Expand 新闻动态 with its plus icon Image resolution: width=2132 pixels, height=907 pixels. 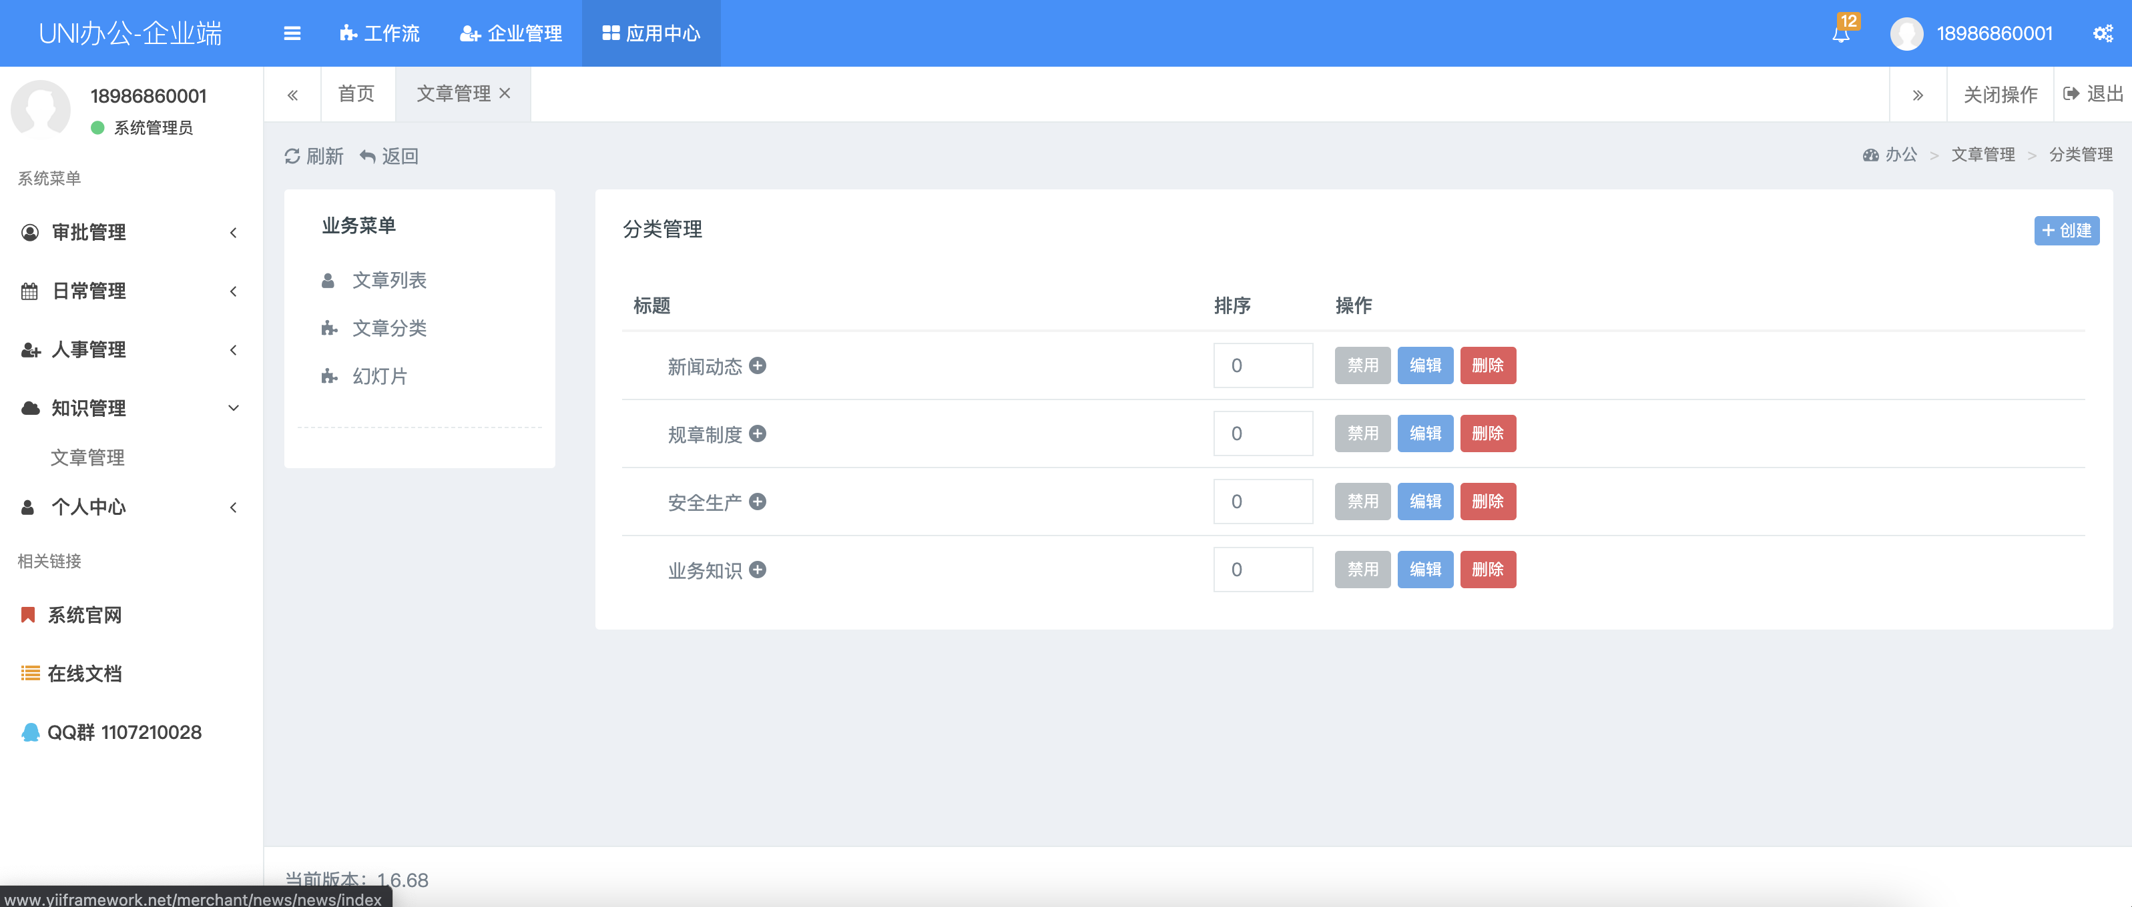[758, 365]
